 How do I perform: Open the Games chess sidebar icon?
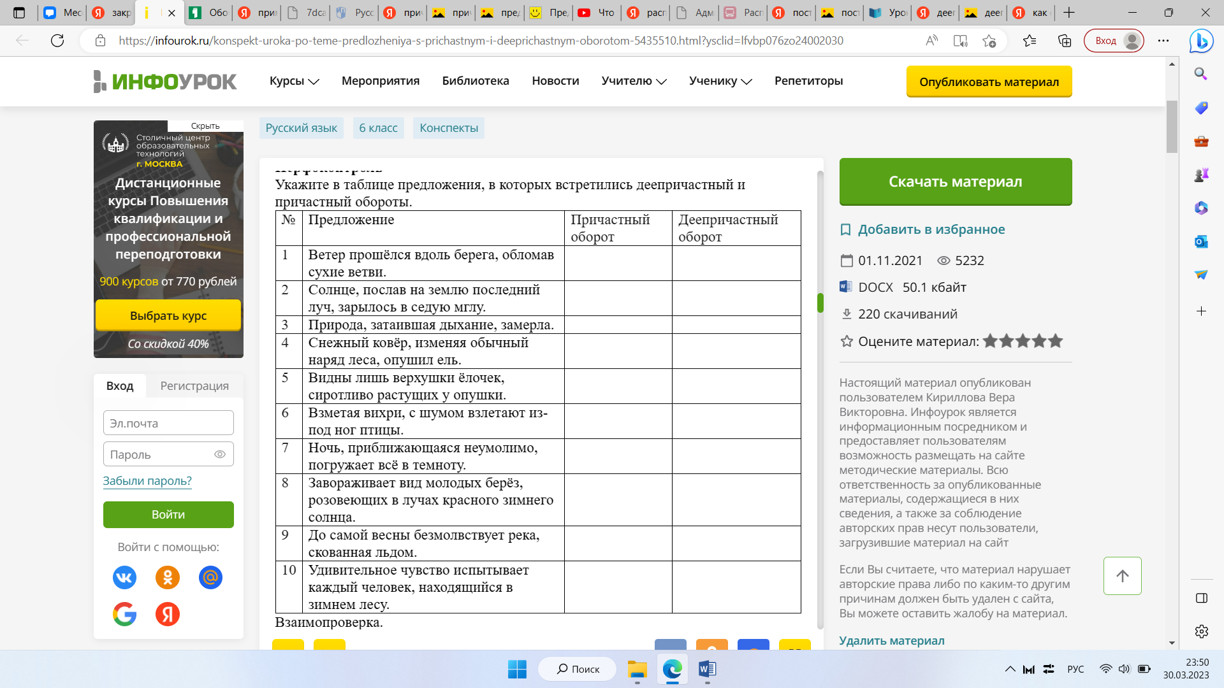[1201, 175]
